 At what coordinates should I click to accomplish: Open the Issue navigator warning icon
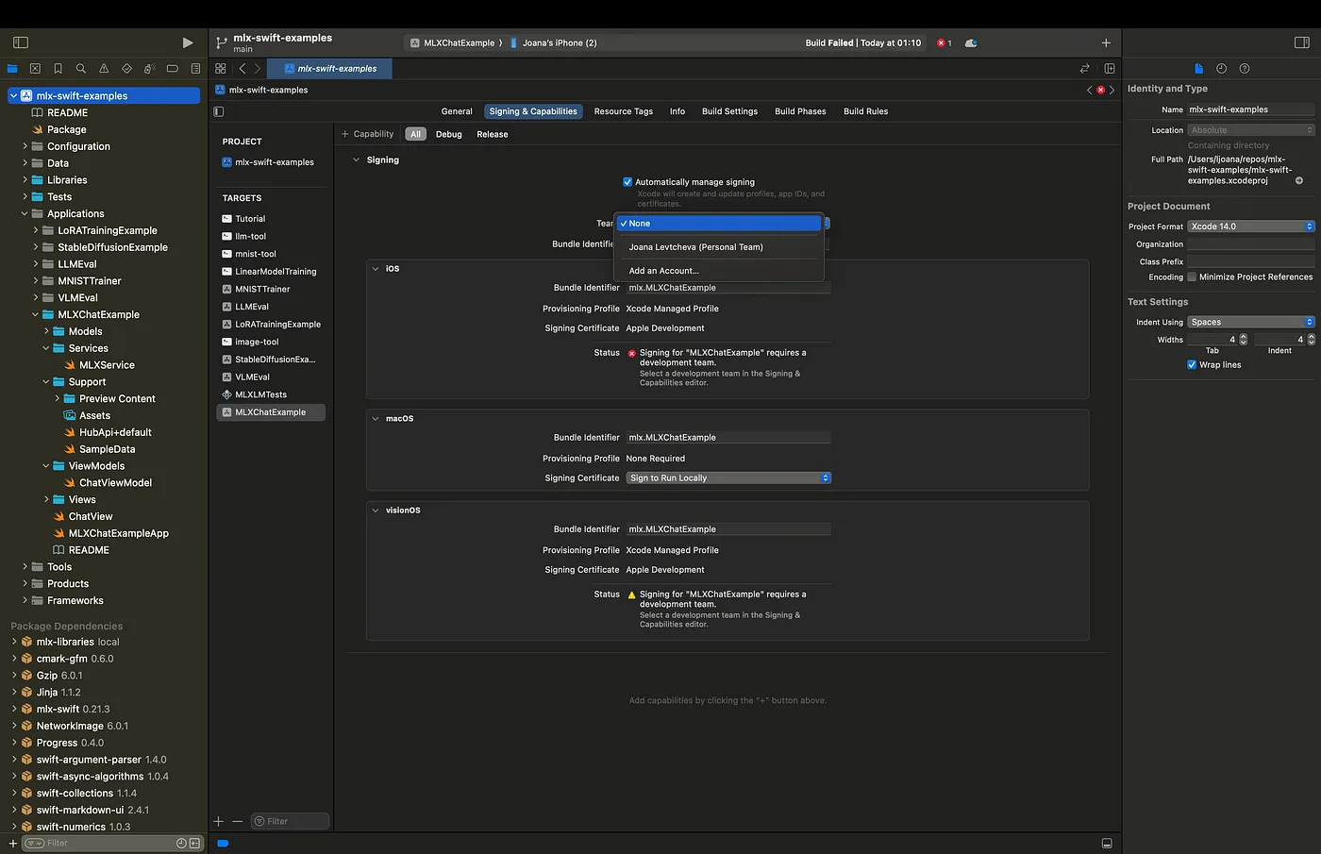coord(104,68)
